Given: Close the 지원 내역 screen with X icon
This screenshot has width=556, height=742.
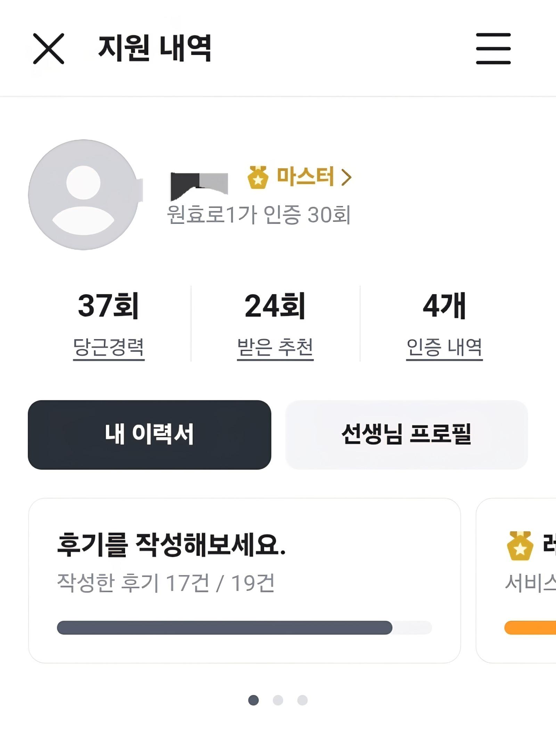Looking at the screenshot, I should point(49,49).
